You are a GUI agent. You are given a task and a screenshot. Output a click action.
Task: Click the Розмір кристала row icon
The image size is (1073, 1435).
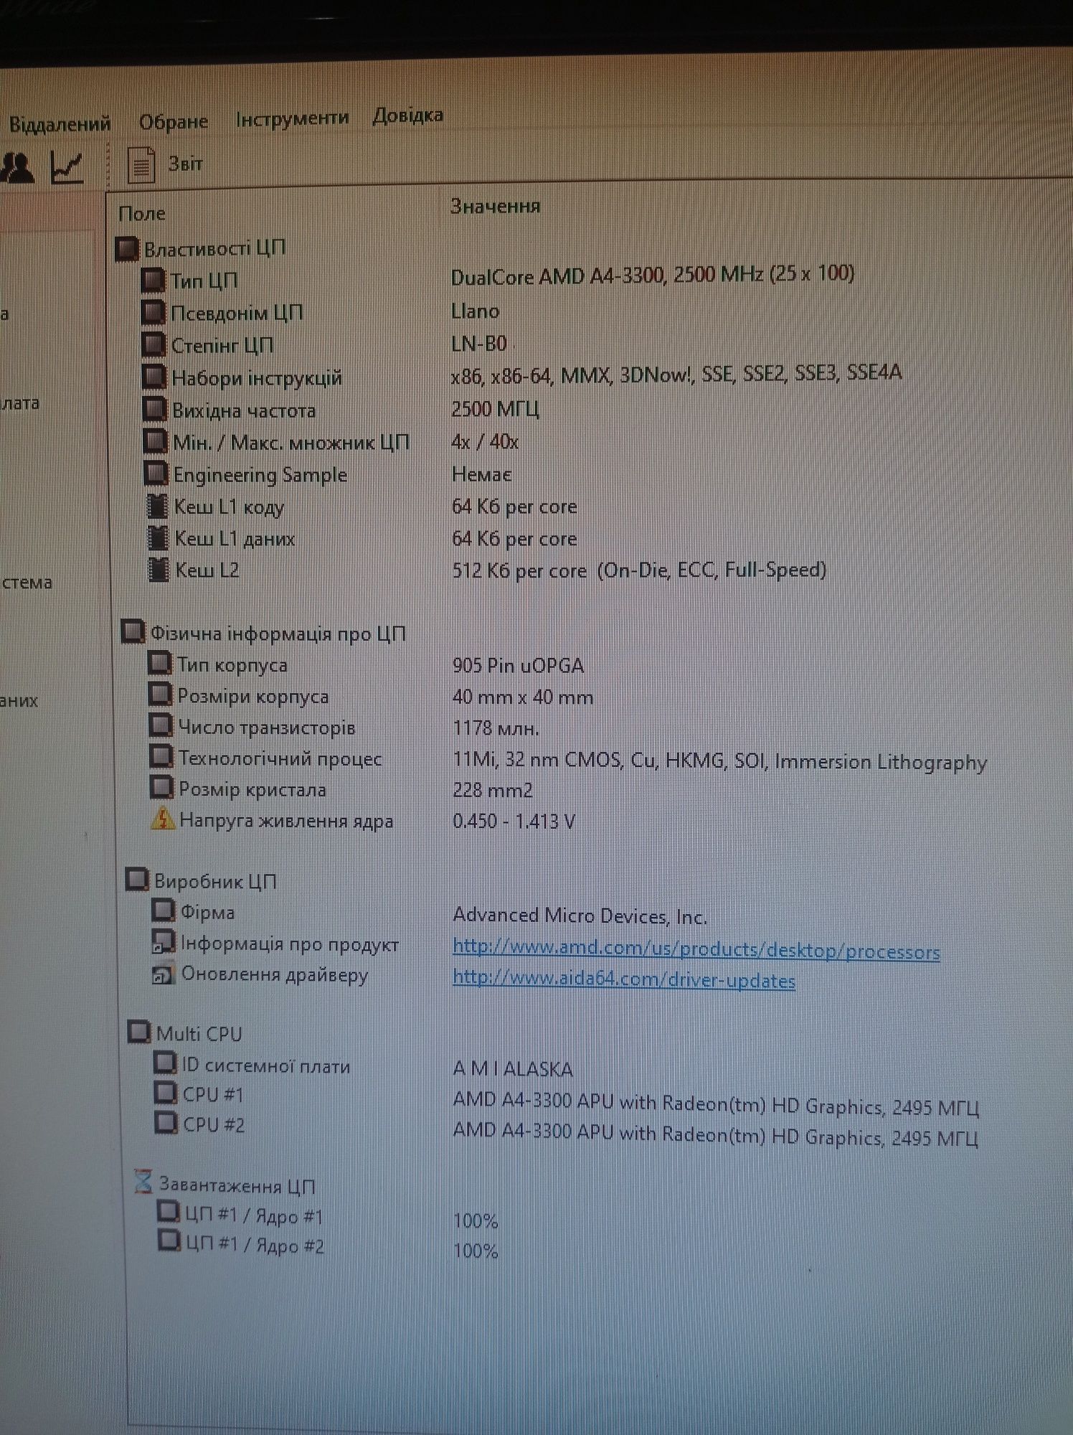162,787
